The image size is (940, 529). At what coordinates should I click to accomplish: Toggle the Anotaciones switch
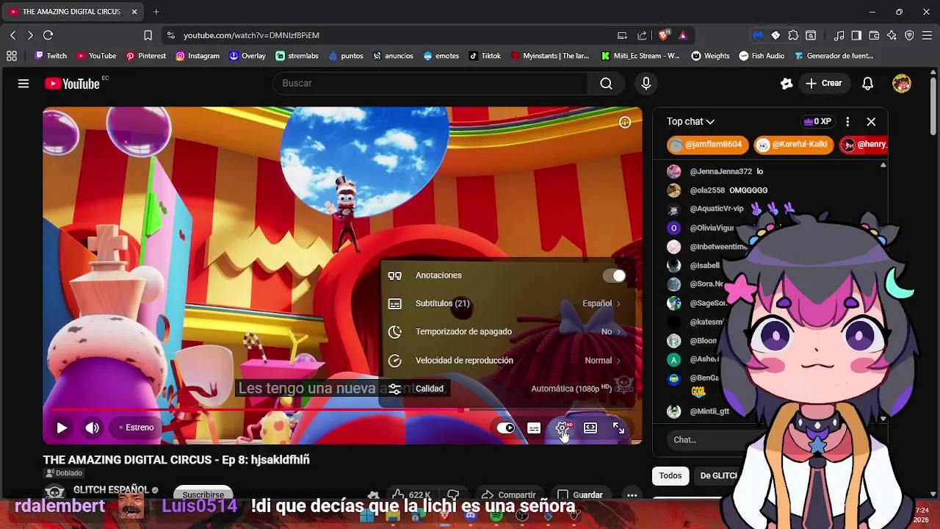click(x=614, y=276)
